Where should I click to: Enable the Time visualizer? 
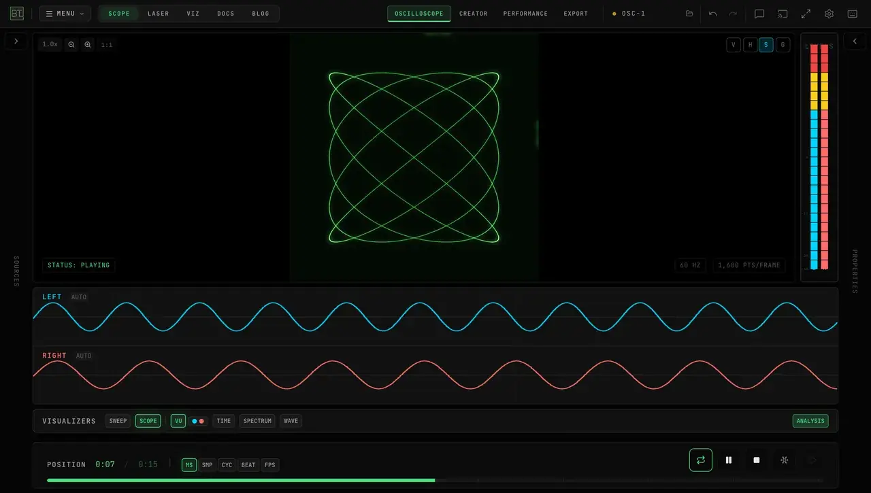pos(224,421)
